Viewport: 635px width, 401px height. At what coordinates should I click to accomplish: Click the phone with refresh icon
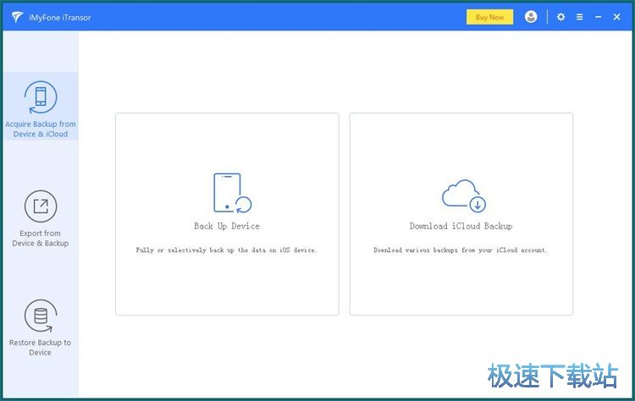point(232,193)
